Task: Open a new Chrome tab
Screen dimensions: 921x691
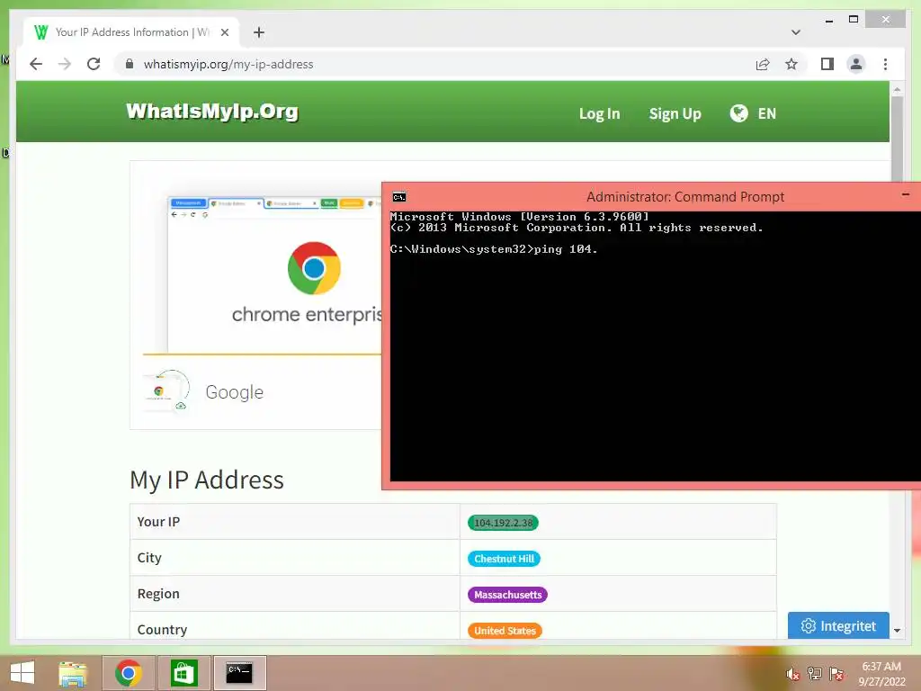Action: point(259,32)
